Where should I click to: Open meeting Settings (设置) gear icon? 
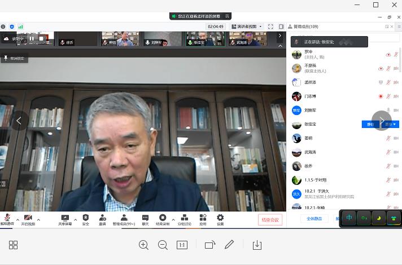click(220, 218)
